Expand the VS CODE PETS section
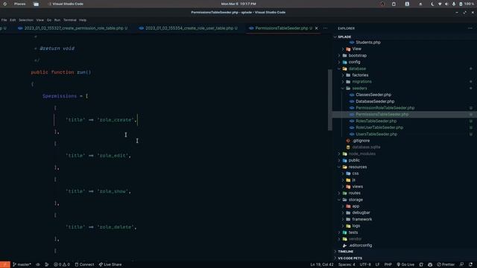This screenshot has width=477, height=268. tap(350, 258)
